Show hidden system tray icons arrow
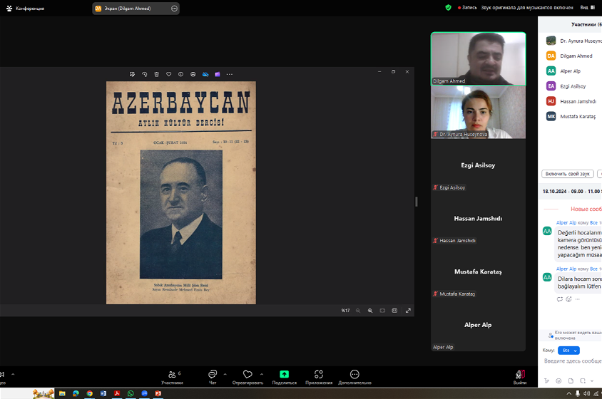This screenshot has width=602, height=399. click(x=569, y=393)
